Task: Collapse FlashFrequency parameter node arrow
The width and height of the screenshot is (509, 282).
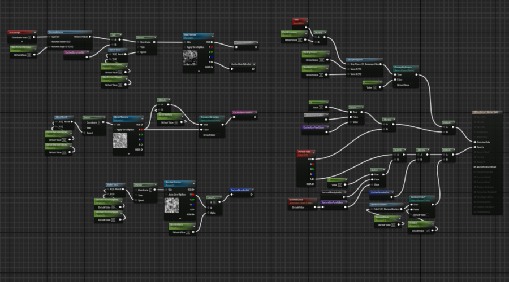Action: [x=306, y=33]
